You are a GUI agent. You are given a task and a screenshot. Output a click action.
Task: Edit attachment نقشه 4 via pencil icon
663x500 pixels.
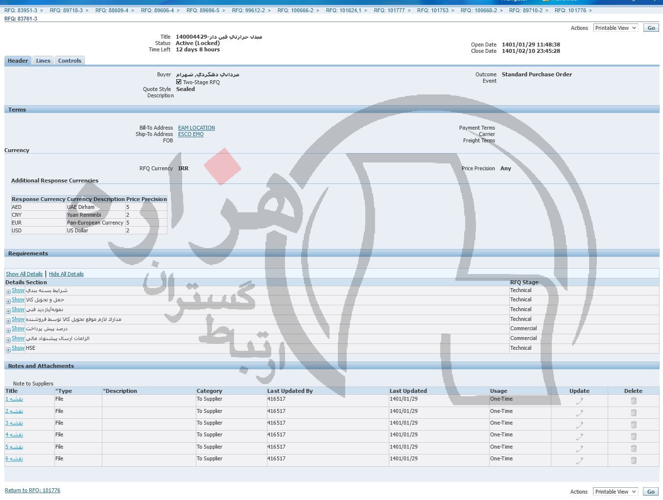click(x=579, y=436)
